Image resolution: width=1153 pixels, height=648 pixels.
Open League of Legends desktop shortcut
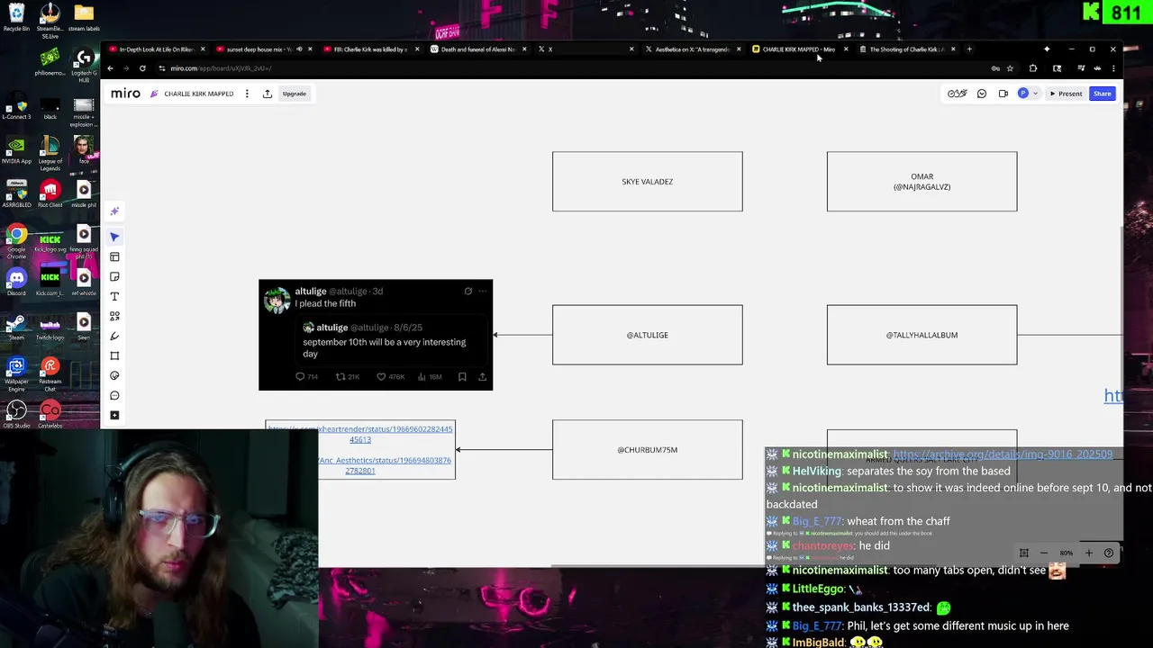50,153
